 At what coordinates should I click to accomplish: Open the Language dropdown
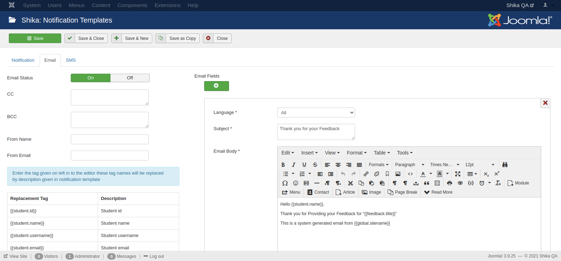(x=316, y=113)
